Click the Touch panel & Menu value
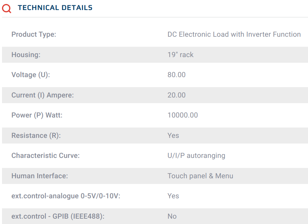The height and width of the screenshot is (224, 308). tap(200, 176)
